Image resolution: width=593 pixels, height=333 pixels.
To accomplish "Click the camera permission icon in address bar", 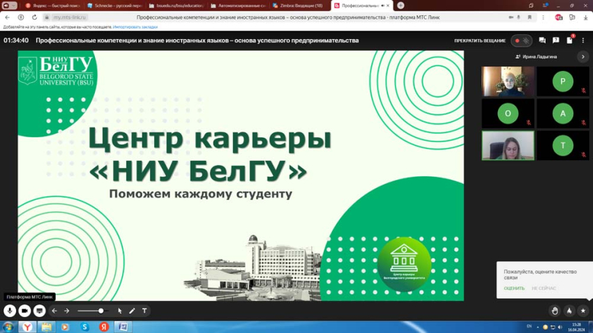I will (511, 17).
